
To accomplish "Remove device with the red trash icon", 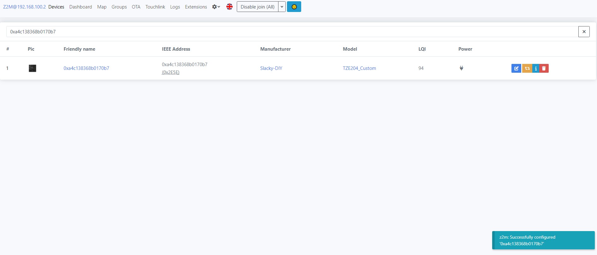I will click(x=544, y=68).
